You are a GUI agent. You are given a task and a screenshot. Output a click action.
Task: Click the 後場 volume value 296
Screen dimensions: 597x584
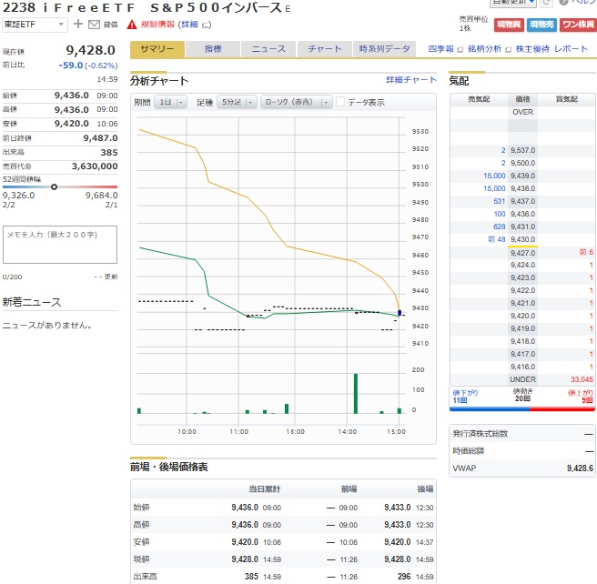404,577
